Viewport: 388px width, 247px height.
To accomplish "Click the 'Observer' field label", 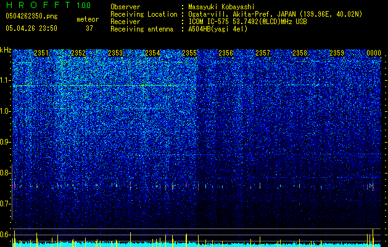I will click(x=125, y=7).
